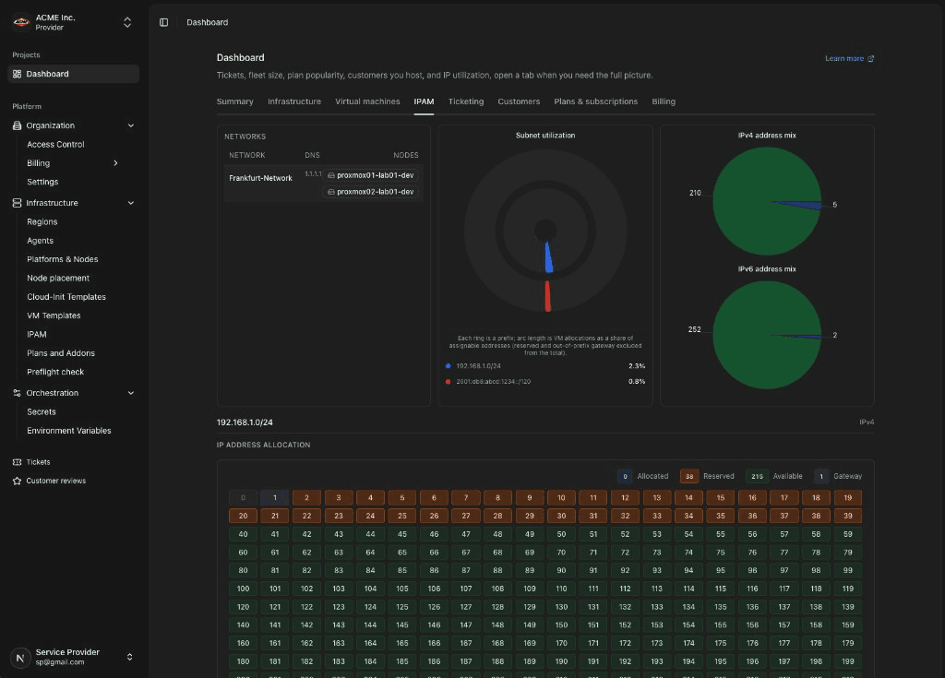Switch to the Virtual machines tab
Screen dimensions: 945x678
pos(367,101)
